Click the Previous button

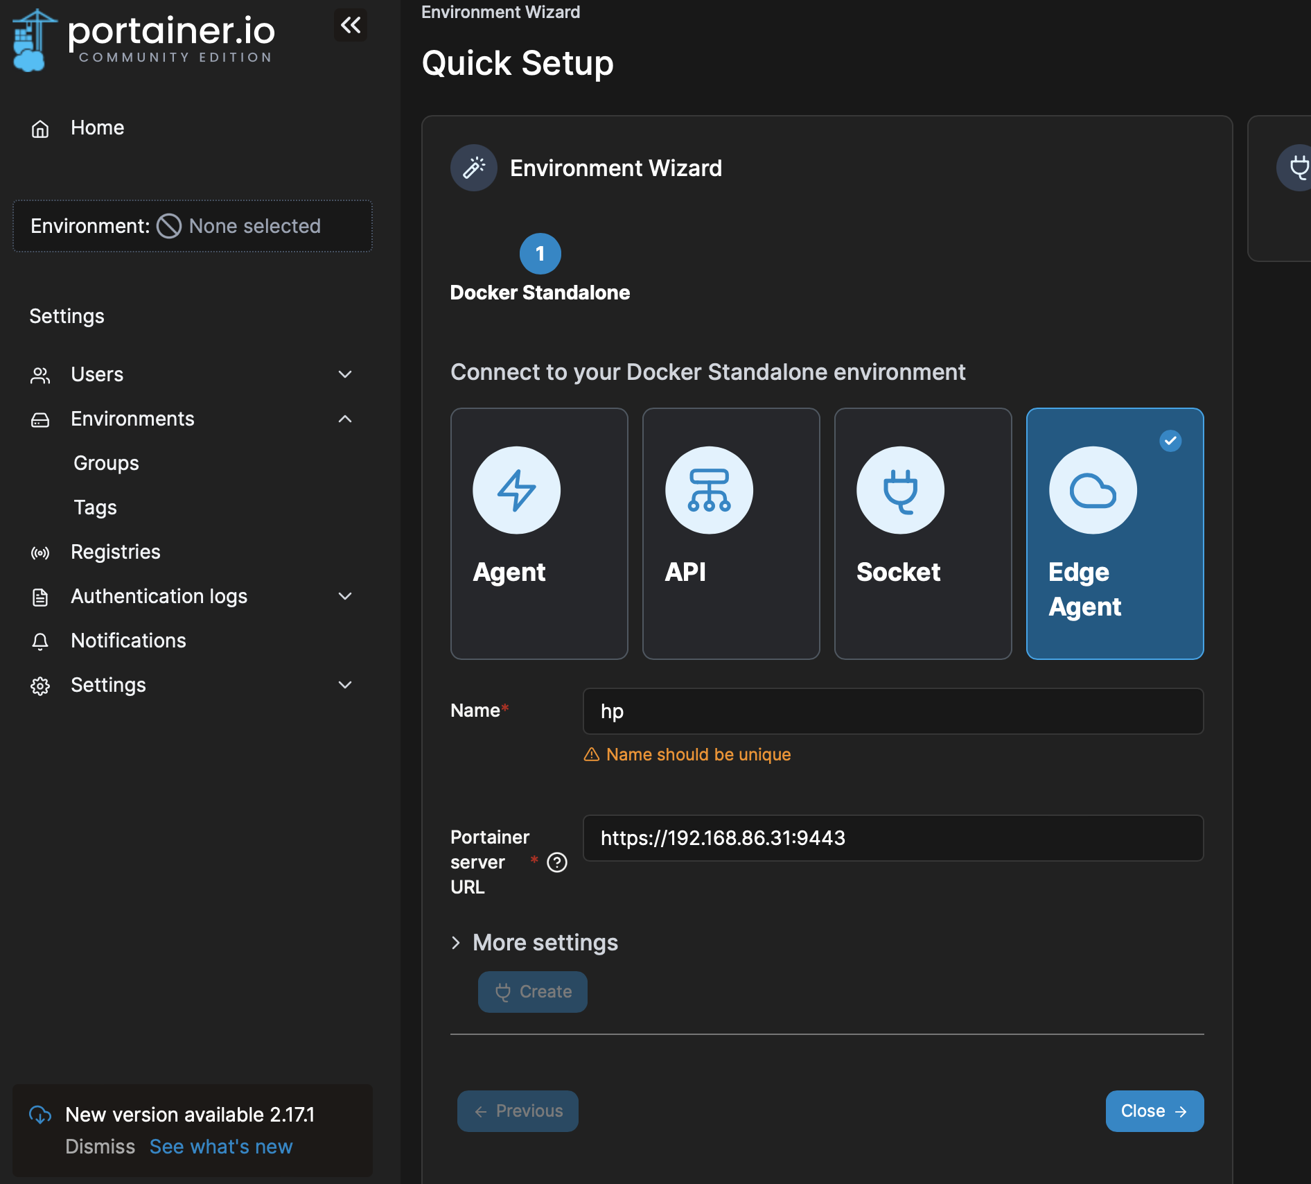pos(518,1111)
